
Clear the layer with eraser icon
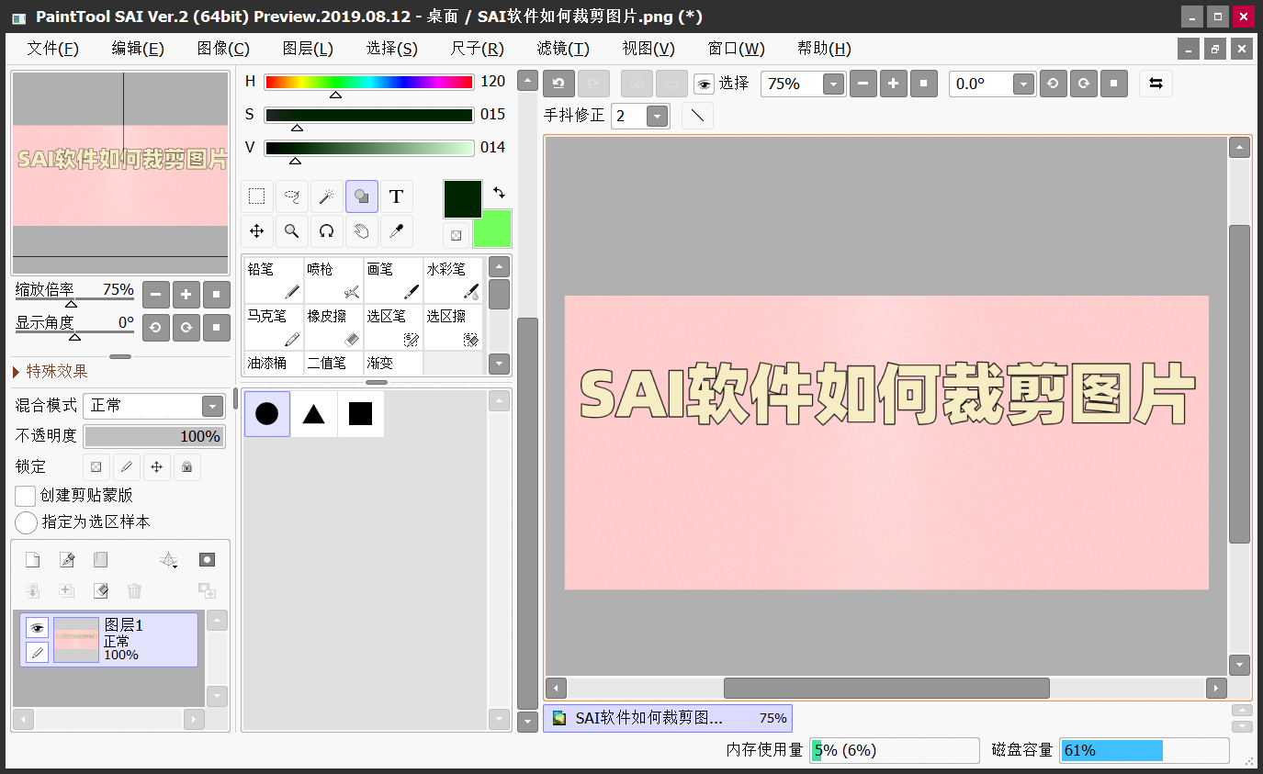(x=101, y=590)
